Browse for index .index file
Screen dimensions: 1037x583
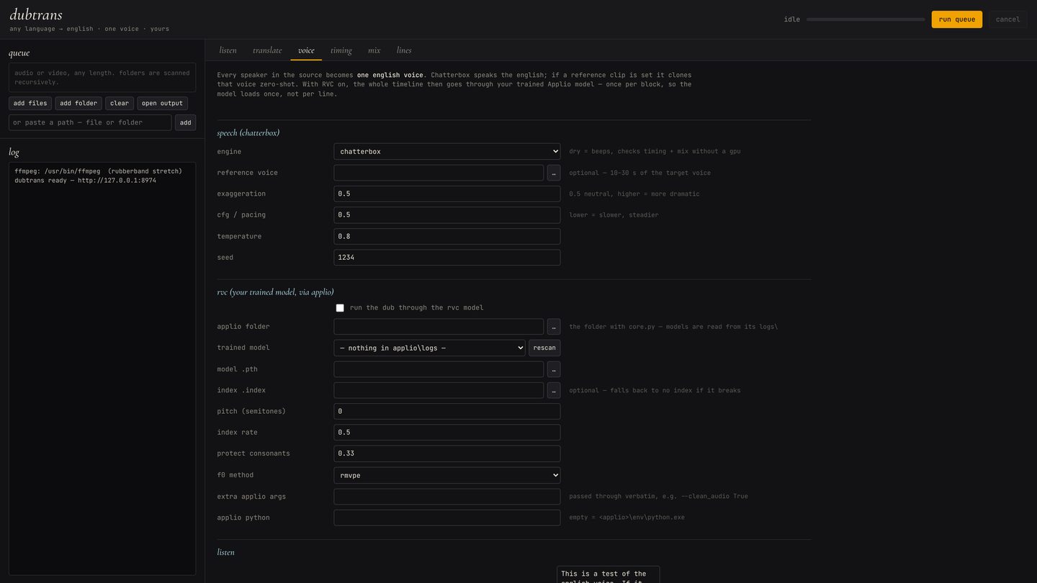(554, 390)
